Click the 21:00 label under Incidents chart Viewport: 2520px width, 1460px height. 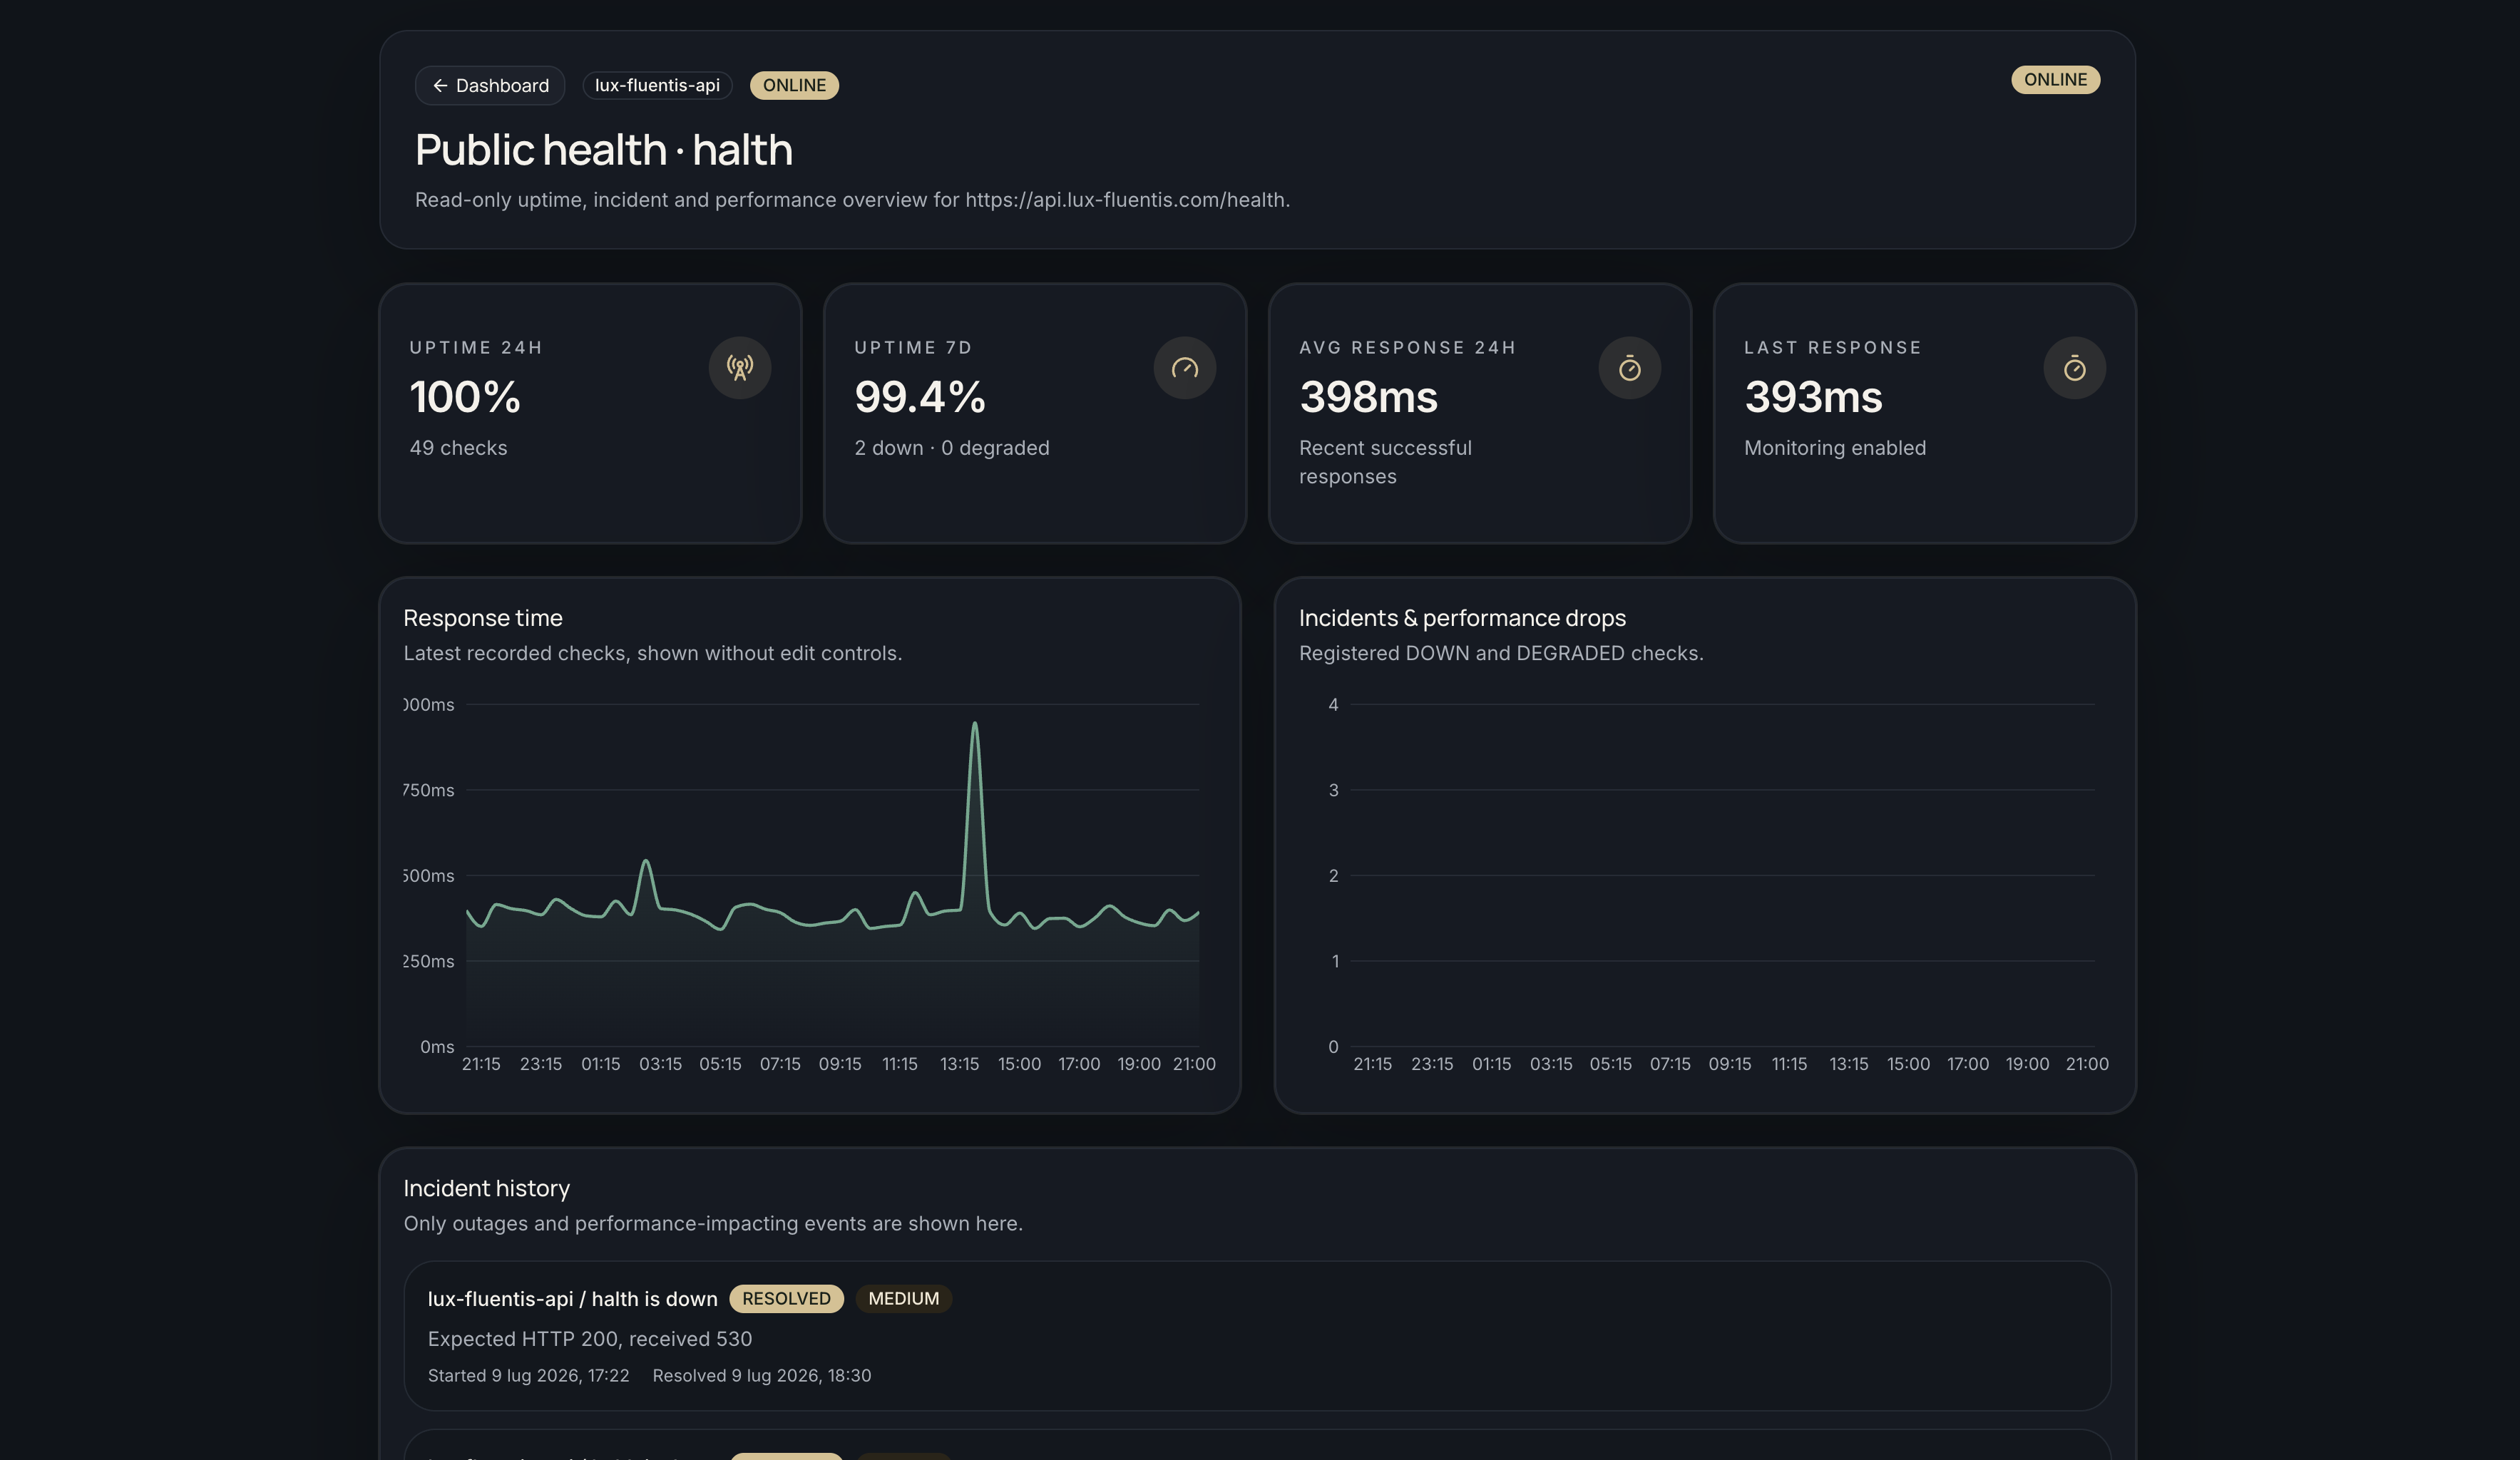click(x=2087, y=1064)
